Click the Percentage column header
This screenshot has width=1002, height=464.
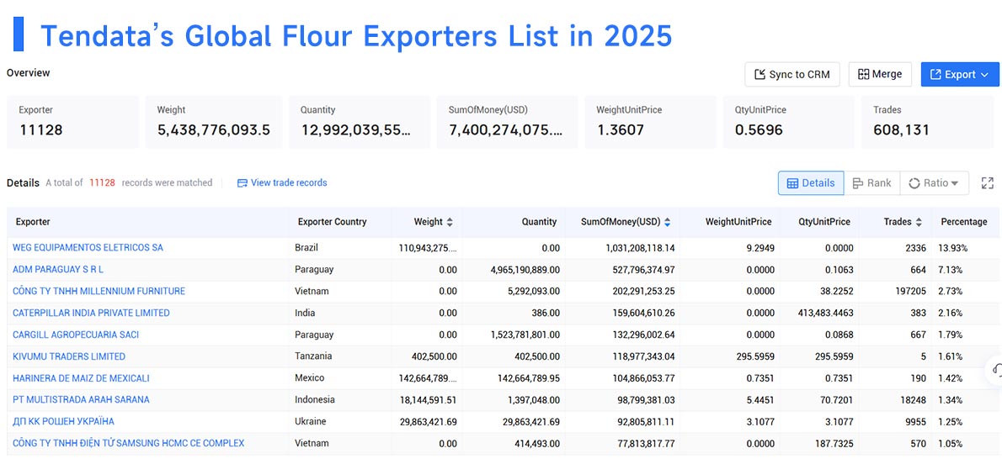(963, 222)
